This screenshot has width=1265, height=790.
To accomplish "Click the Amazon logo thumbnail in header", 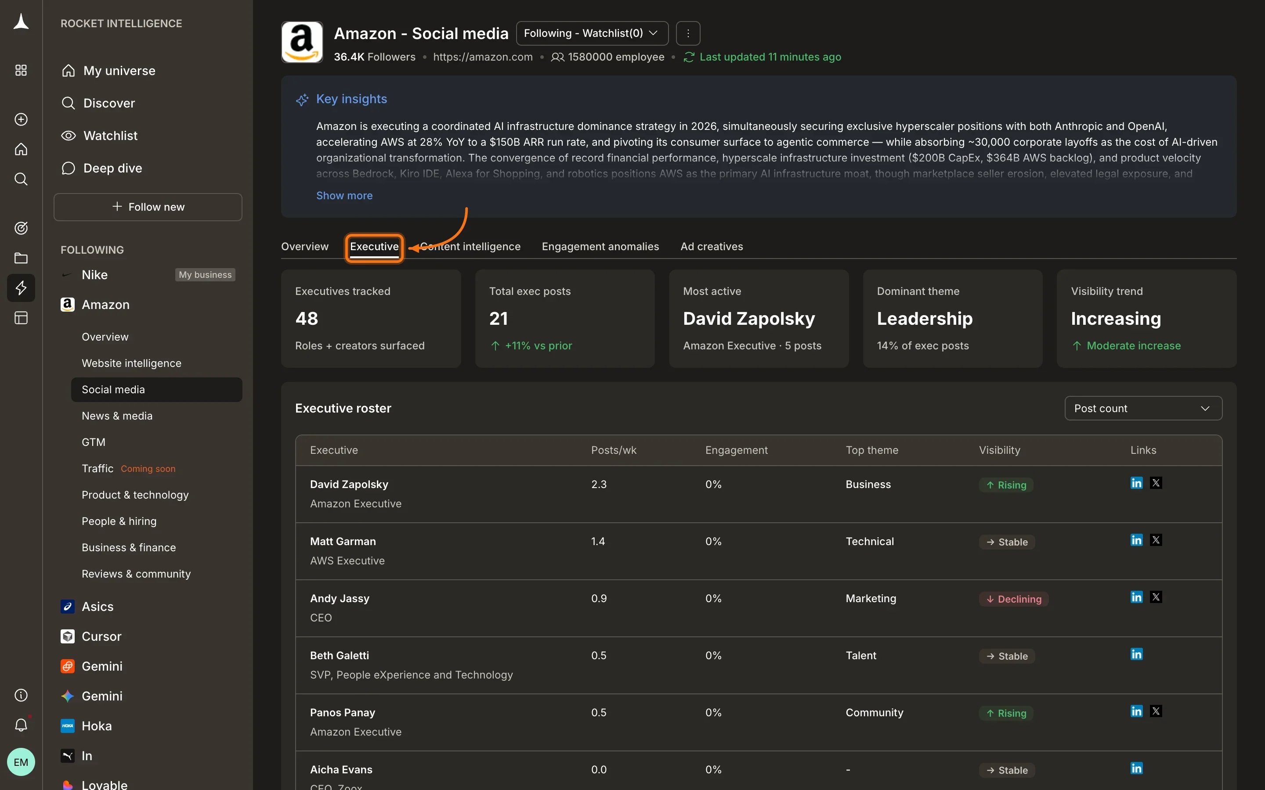I will click(302, 42).
